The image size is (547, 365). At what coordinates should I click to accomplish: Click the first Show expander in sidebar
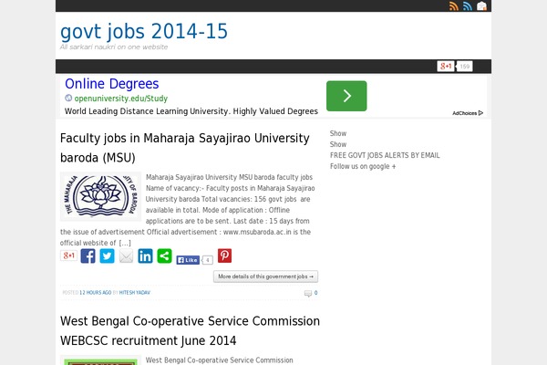point(338,133)
